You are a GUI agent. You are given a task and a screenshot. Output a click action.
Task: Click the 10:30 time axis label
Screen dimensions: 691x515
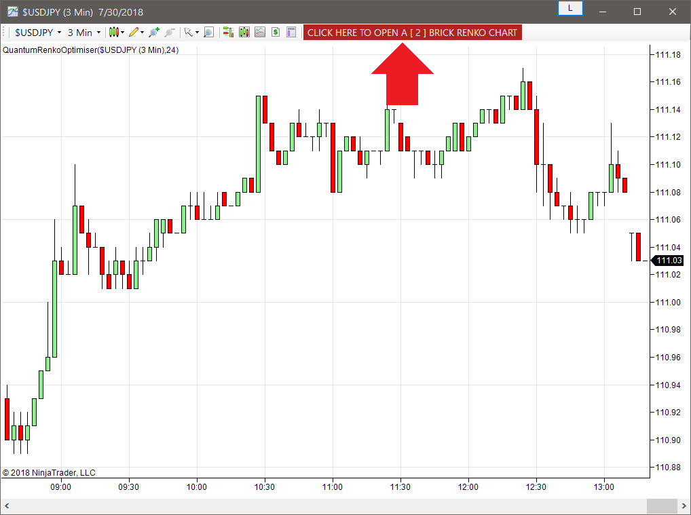coord(265,487)
